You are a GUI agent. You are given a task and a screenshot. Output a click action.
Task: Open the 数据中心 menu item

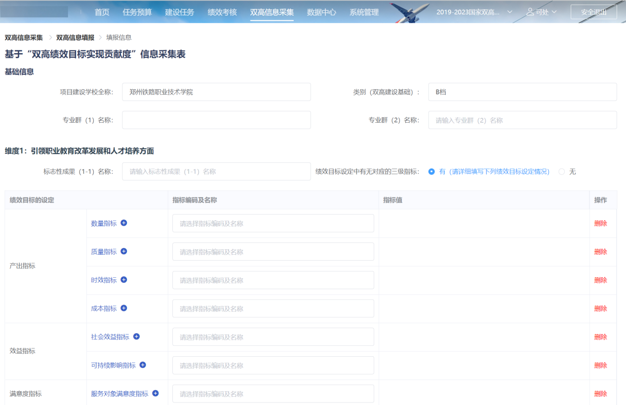(321, 12)
